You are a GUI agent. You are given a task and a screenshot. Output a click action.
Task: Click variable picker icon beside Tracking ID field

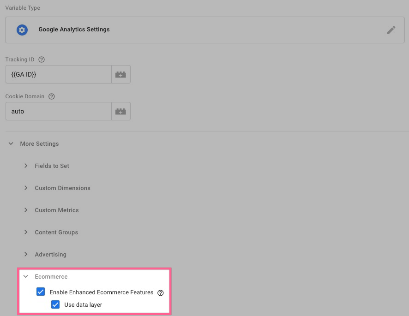click(x=121, y=75)
